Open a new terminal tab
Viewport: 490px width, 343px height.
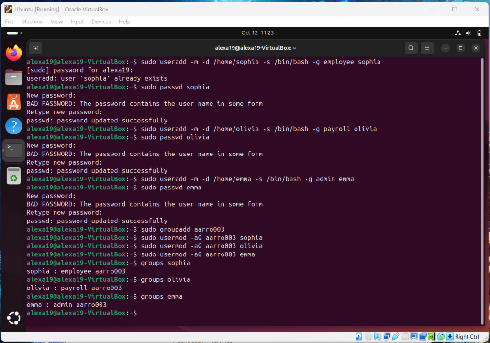point(35,48)
